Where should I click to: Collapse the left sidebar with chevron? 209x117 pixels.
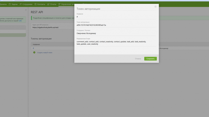click(x=26, y=10)
